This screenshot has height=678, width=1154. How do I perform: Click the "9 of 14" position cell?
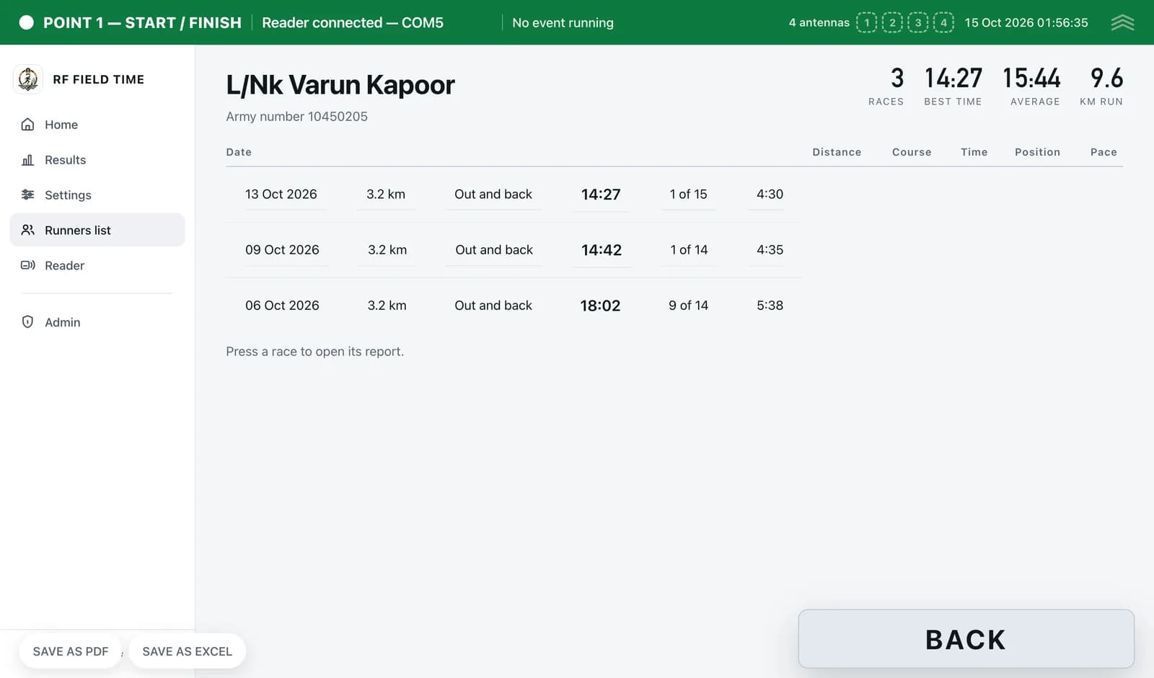pyautogui.click(x=688, y=305)
